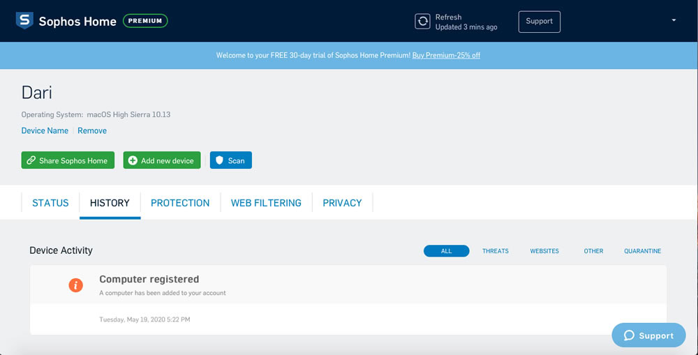Click the chat bubble icon in Support widget
Viewport: 698px width, 355px height.
click(x=629, y=335)
